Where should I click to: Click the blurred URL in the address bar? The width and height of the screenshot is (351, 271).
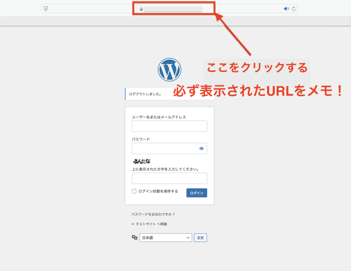click(173, 9)
